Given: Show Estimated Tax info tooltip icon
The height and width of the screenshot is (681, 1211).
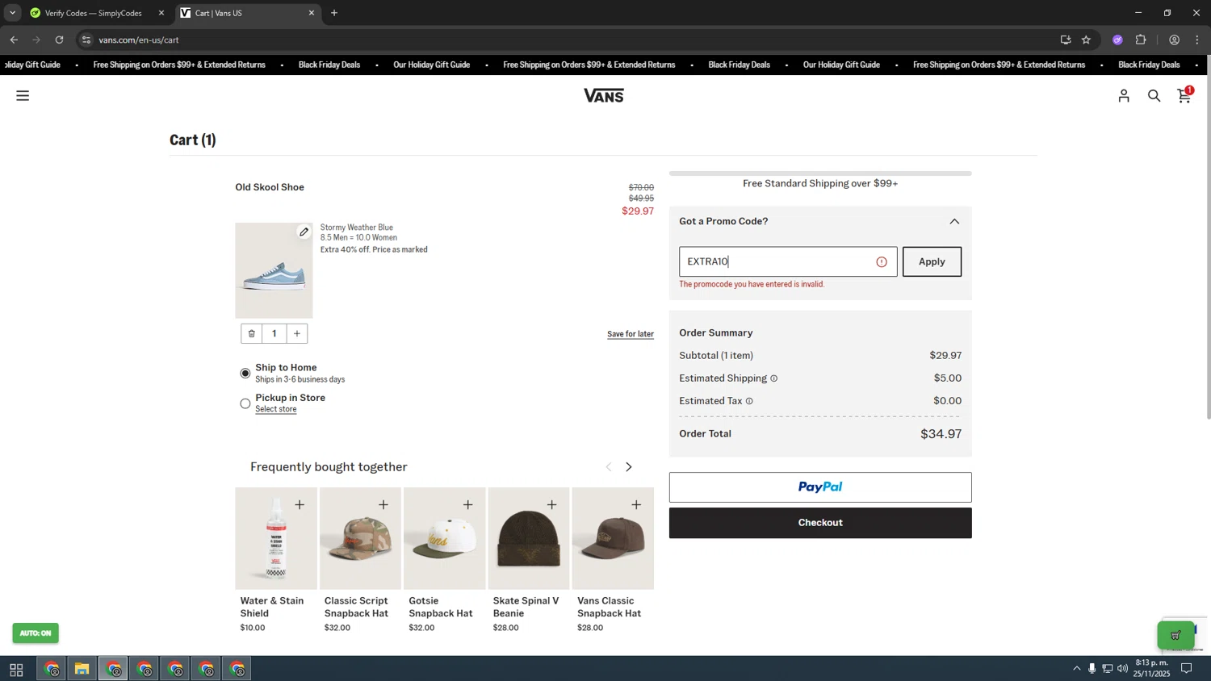Looking at the screenshot, I should tap(749, 401).
